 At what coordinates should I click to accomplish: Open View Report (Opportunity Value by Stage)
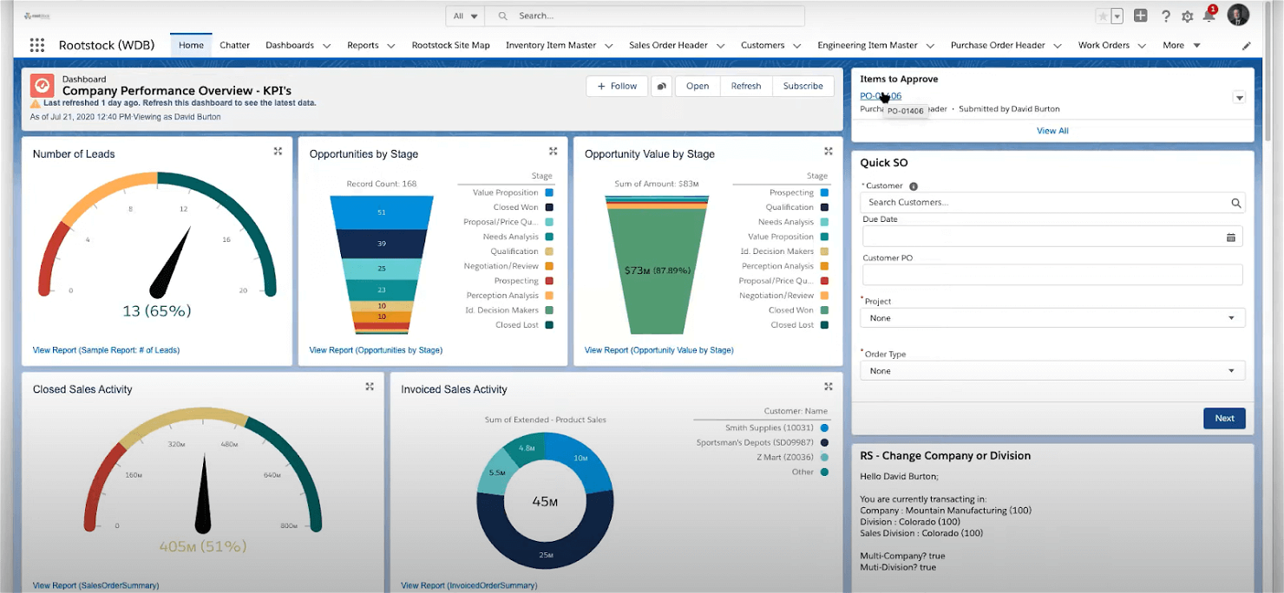point(658,350)
